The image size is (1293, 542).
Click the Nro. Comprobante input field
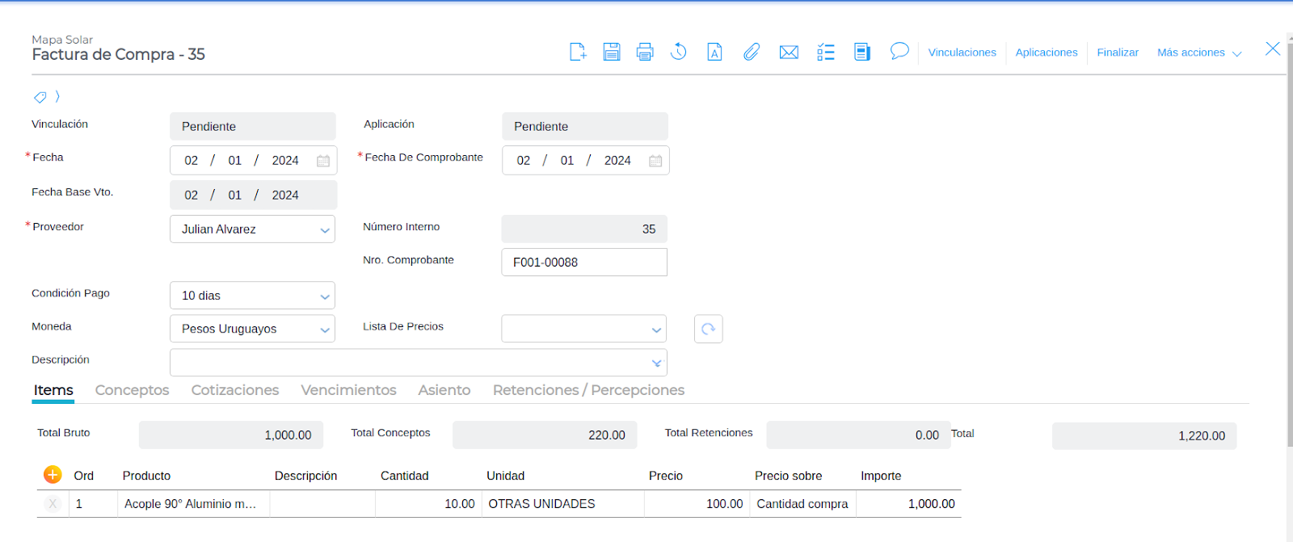583,263
